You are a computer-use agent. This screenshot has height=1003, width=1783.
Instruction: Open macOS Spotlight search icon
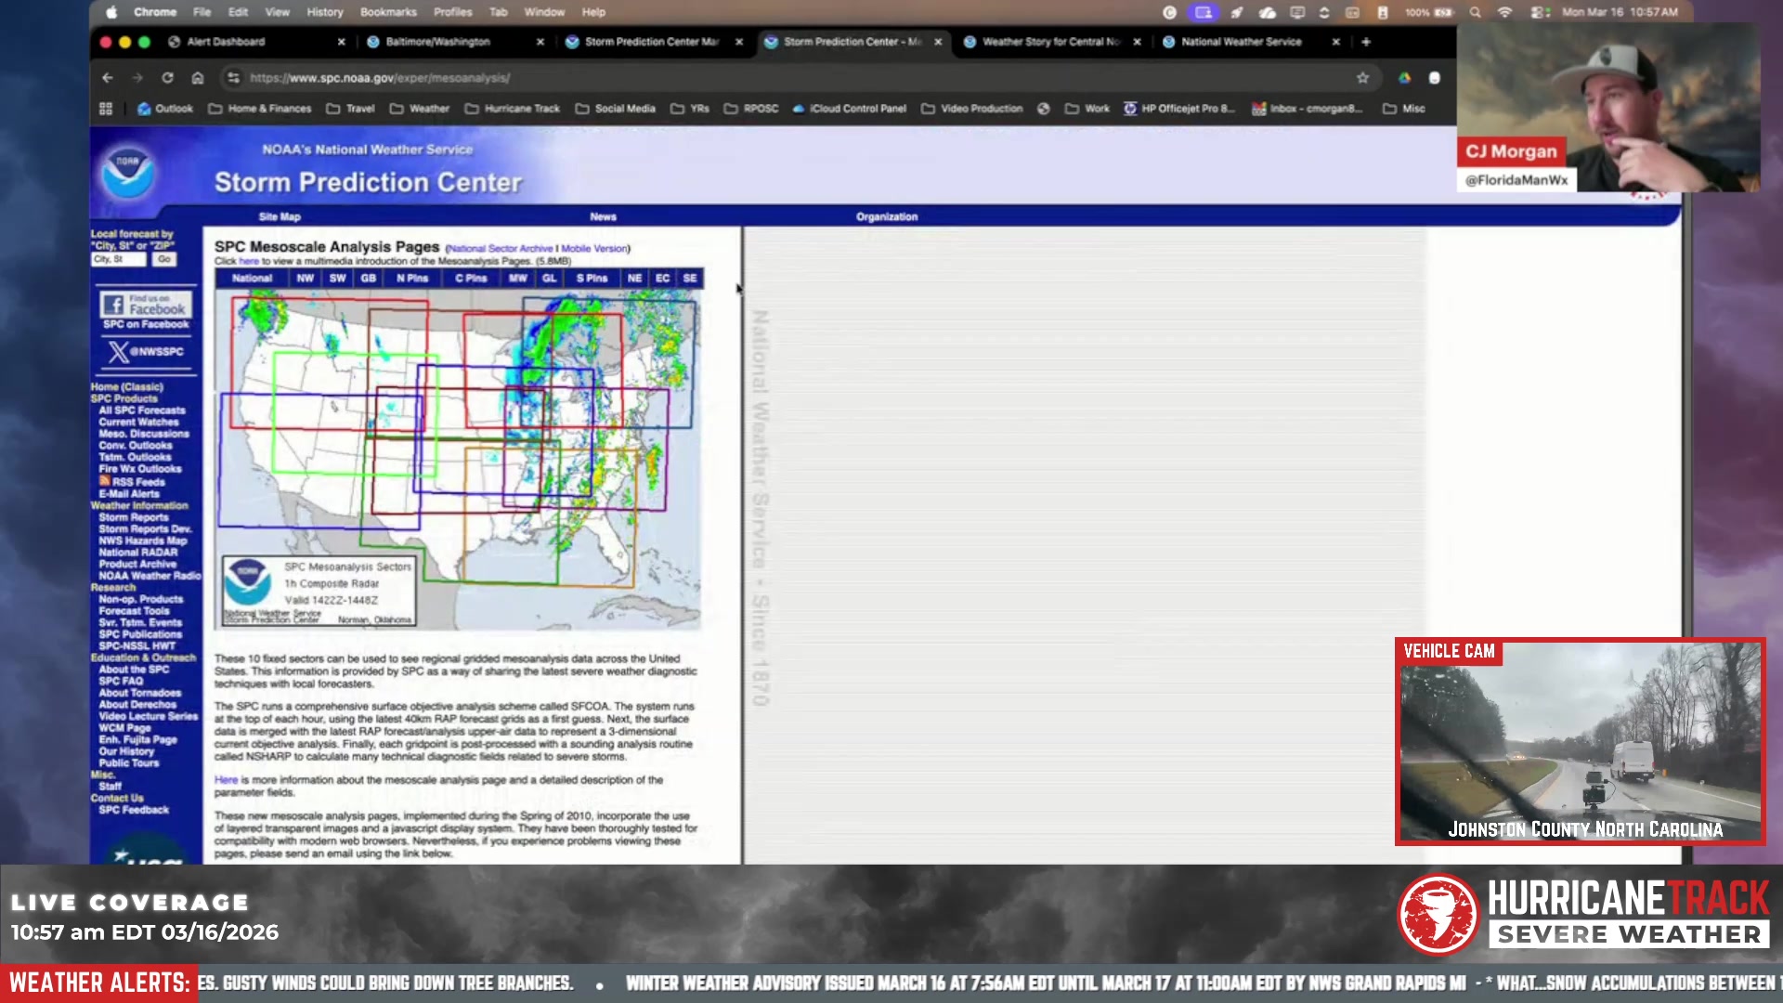point(1475,12)
